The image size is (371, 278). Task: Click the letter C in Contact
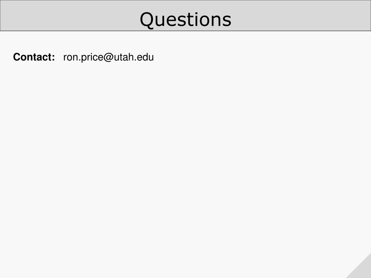pyautogui.click(x=17, y=57)
